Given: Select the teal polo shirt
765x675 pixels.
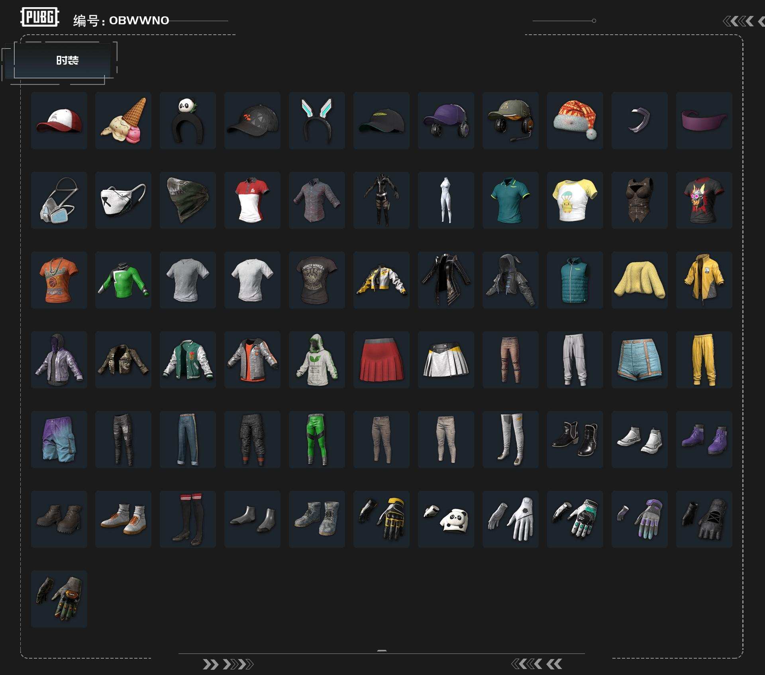Looking at the screenshot, I should point(510,200).
